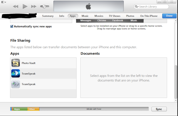Go to the Movies tab

(x=99, y=16)
